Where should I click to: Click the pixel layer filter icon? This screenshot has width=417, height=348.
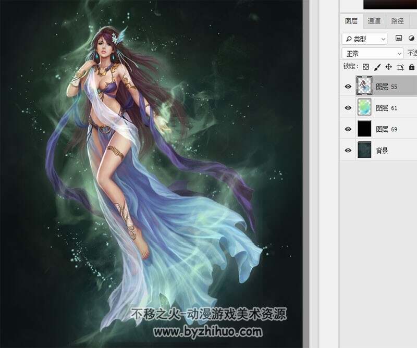click(399, 38)
